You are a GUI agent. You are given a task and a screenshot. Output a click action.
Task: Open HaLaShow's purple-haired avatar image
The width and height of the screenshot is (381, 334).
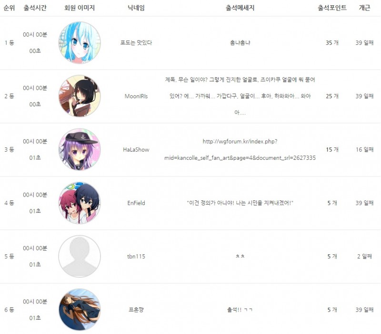(80, 149)
